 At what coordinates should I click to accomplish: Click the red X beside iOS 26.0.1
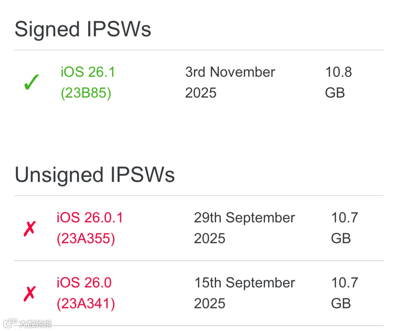pyautogui.click(x=29, y=229)
